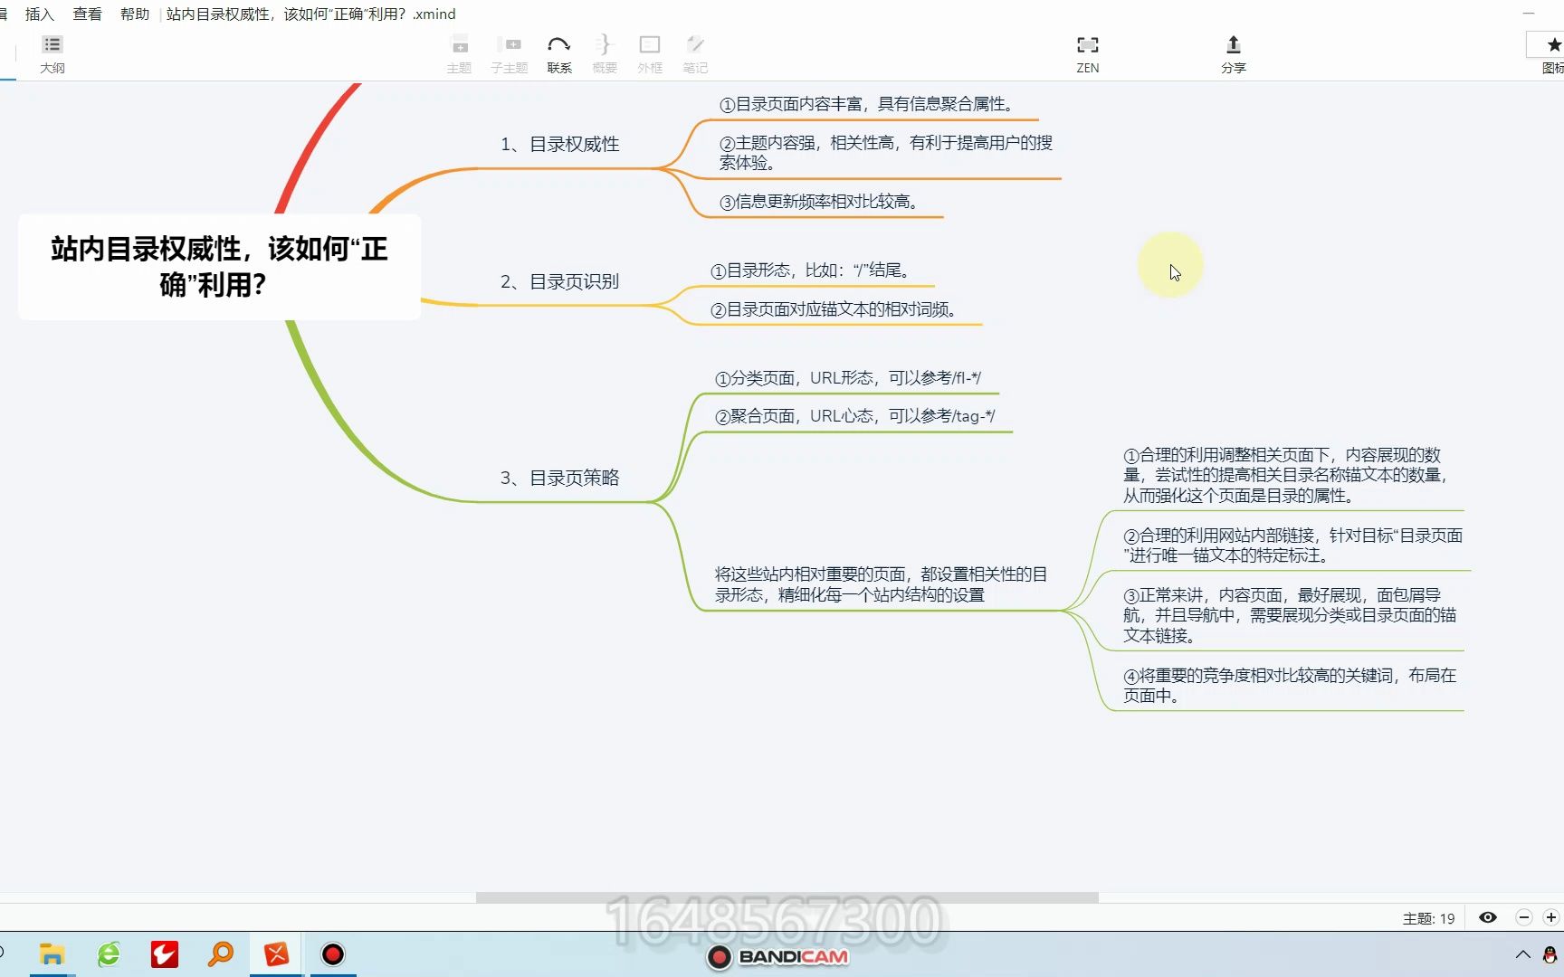
Task: Click the zoom in plus button
Action: tap(1551, 917)
